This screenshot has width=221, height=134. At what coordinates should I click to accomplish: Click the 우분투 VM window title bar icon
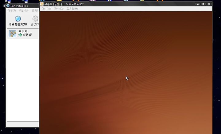[x=42, y=4]
